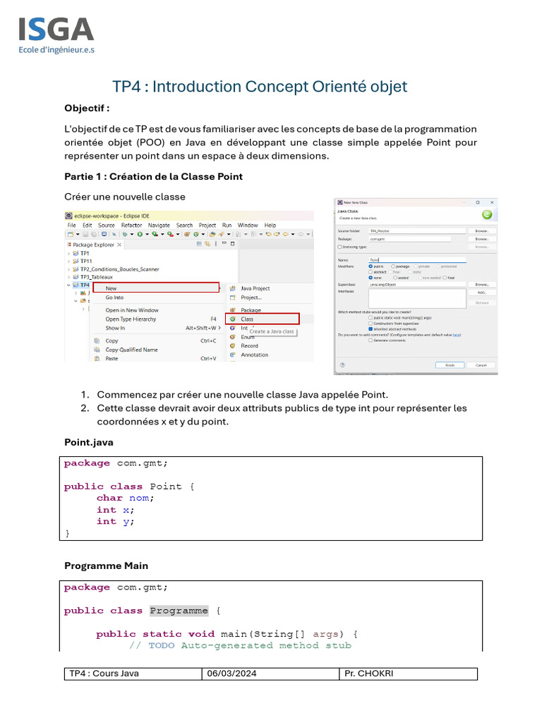Click the Cancel button in dialog
Viewport: 542px width, 722px height.
coord(481,365)
